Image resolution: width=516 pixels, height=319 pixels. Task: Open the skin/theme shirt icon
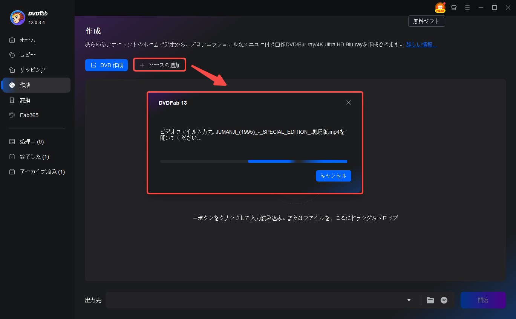point(454,8)
